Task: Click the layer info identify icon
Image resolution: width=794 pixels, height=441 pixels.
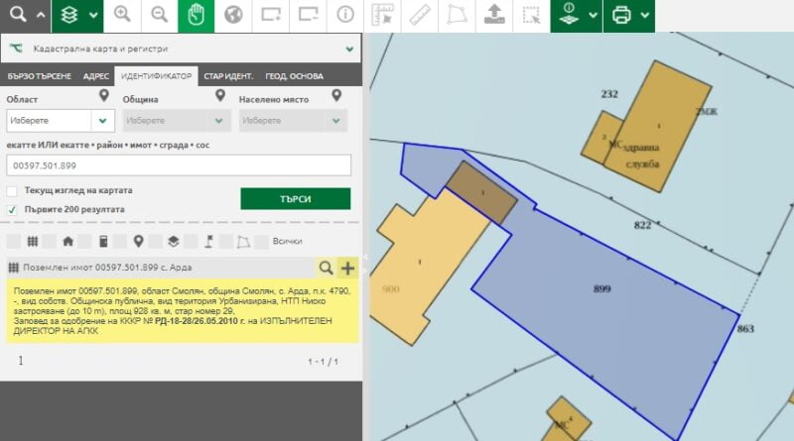Action: click(x=569, y=15)
